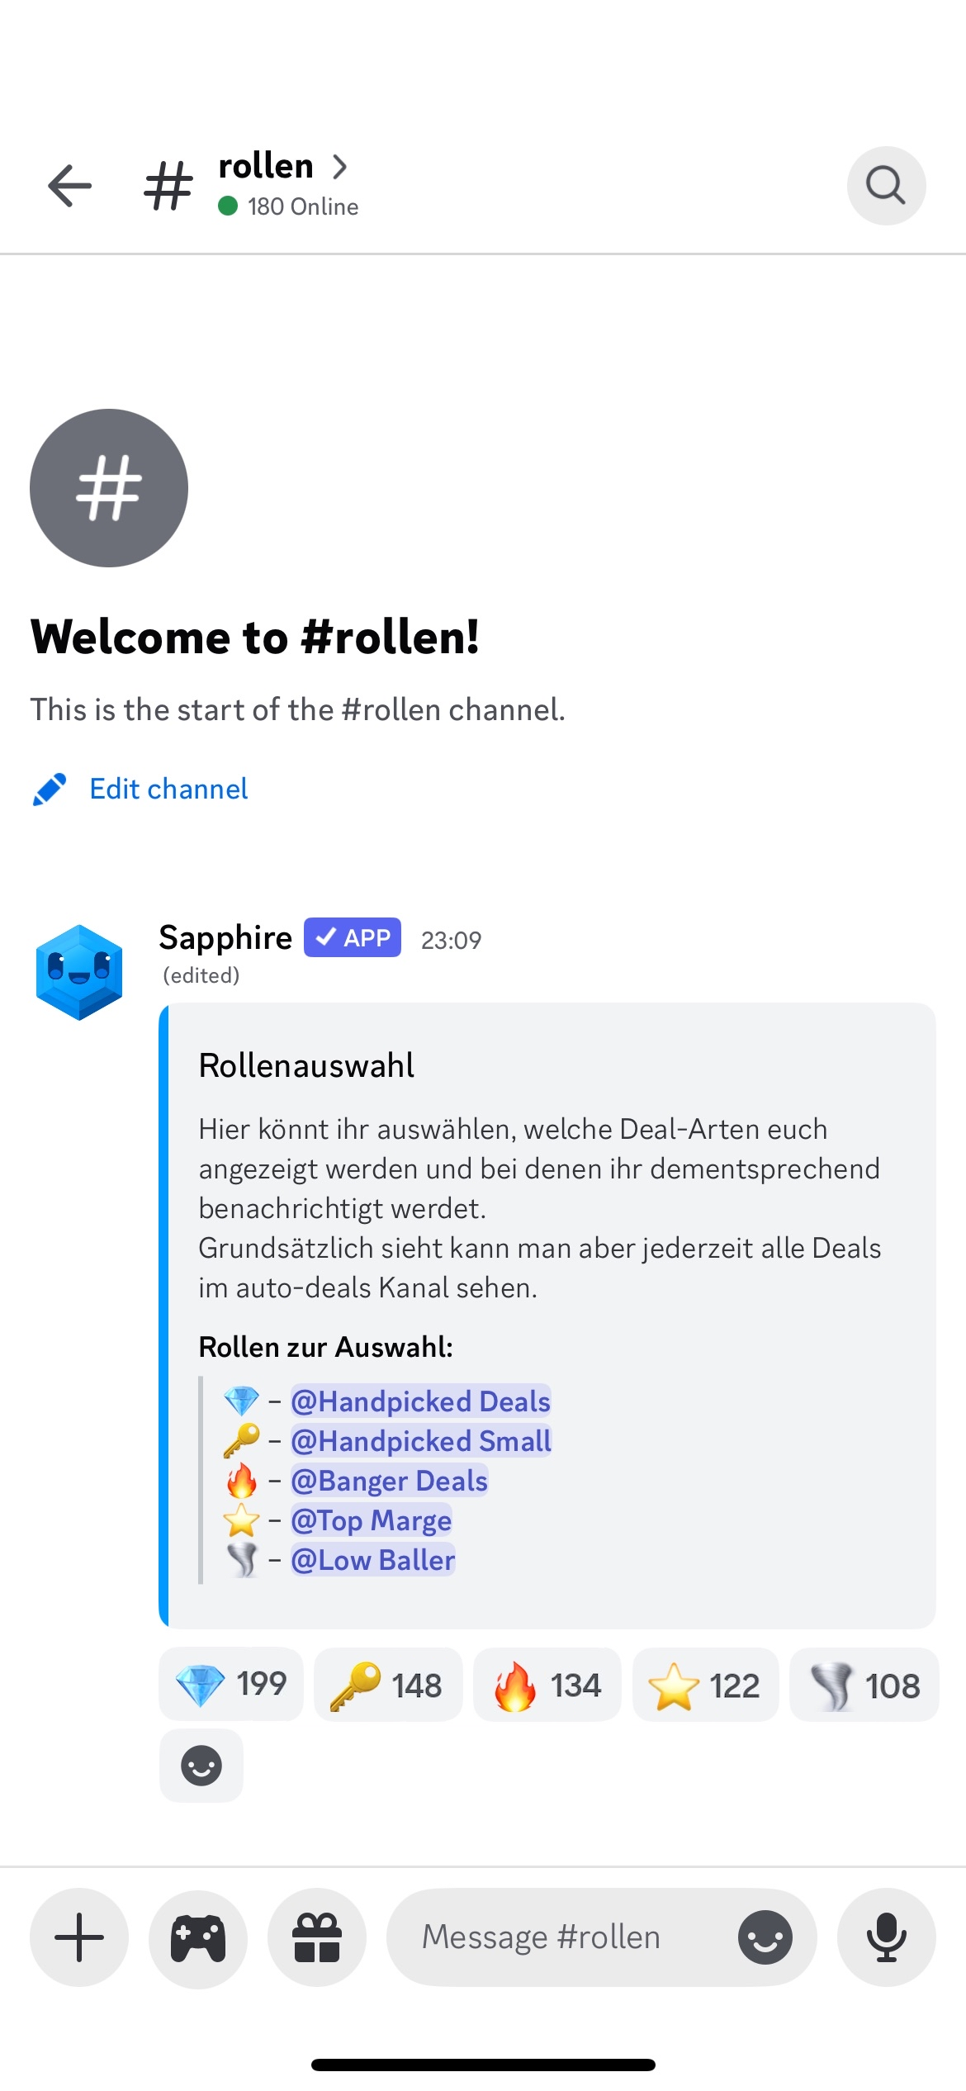Toggle the tornado reaction with 108

(x=864, y=1684)
